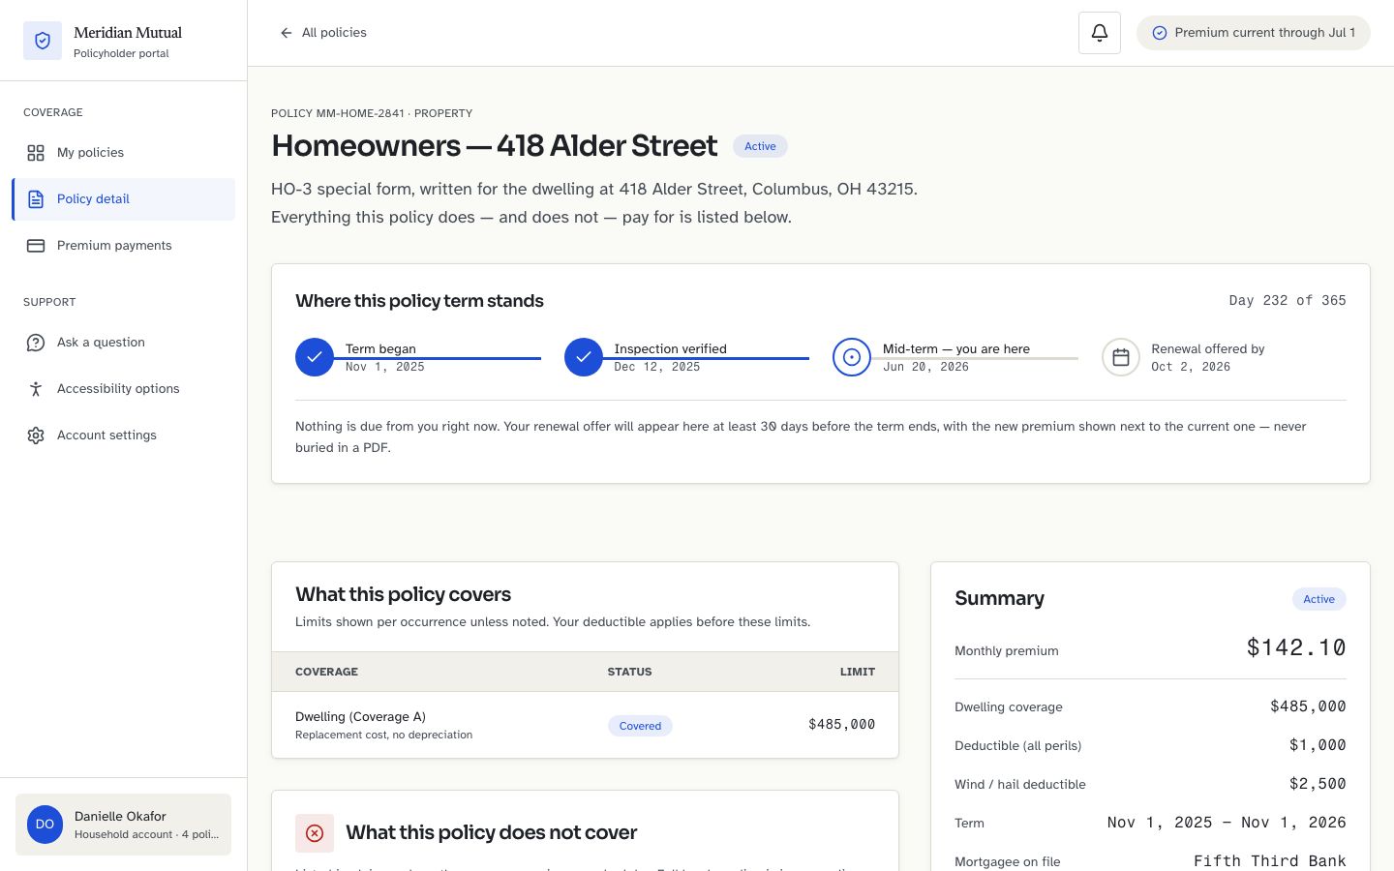
Task: Click the LIMIT column header
Action: [x=858, y=672]
